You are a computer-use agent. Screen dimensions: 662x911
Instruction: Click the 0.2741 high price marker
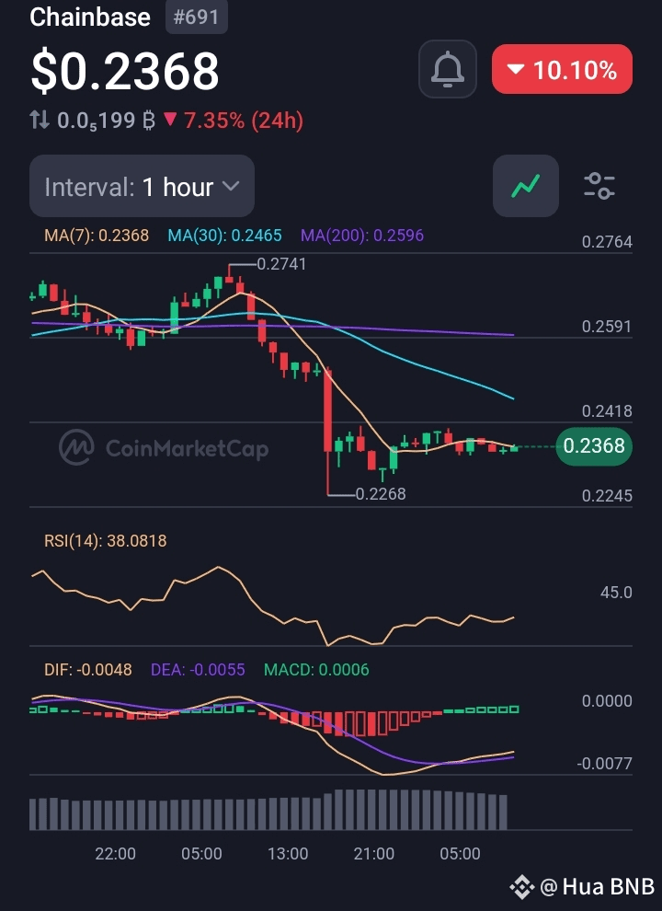[x=281, y=264]
